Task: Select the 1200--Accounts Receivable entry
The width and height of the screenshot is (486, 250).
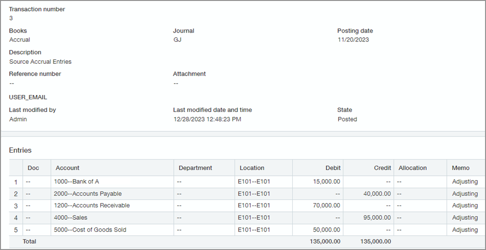Action: (92, 206)
